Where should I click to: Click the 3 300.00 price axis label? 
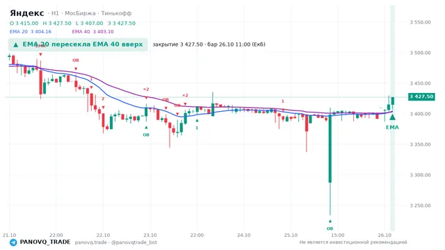pyautogui.click(x=420, y=175)
